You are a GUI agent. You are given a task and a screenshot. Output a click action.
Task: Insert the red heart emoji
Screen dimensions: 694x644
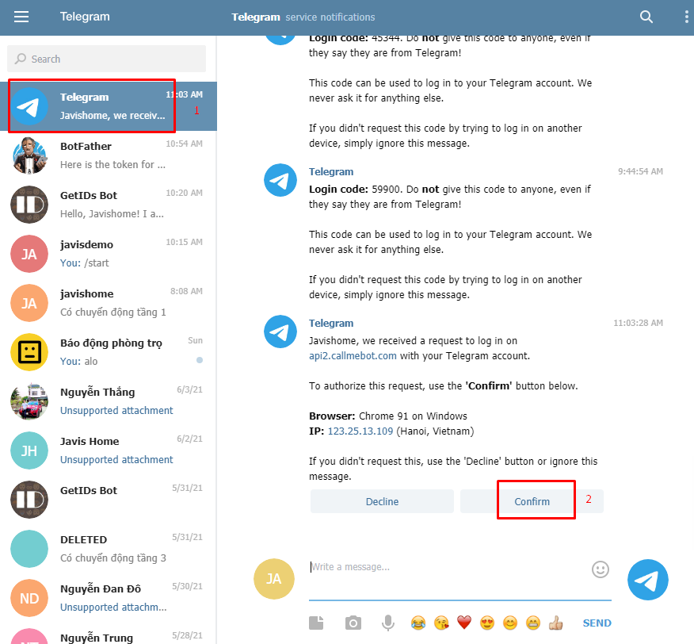(x=463, y=623)
